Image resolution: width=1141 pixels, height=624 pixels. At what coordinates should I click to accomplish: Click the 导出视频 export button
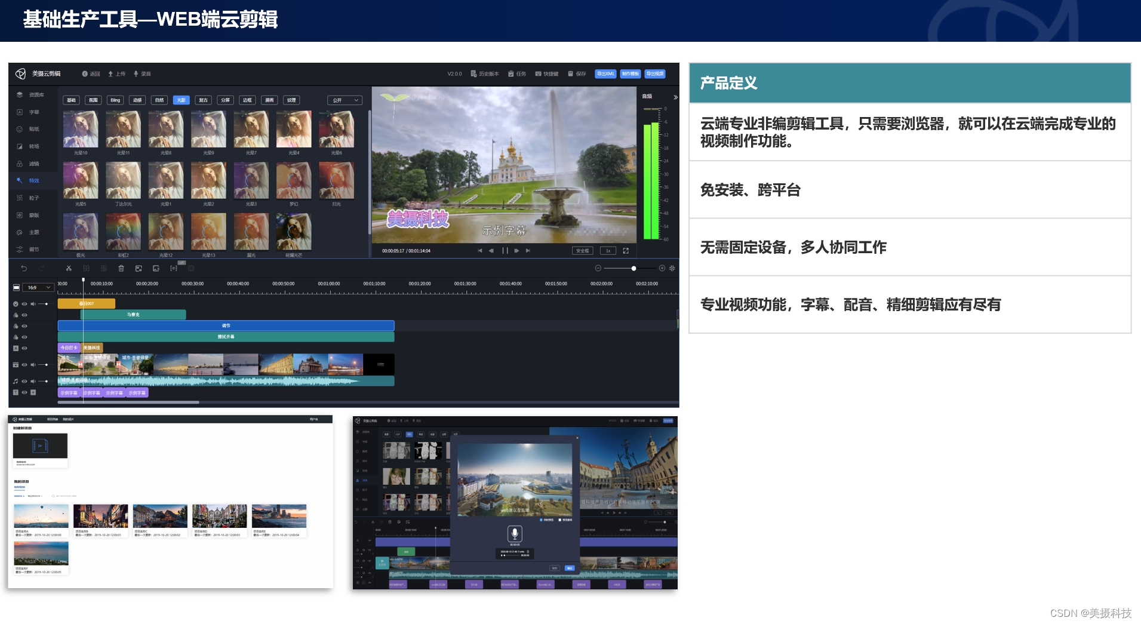pos(656,73)
